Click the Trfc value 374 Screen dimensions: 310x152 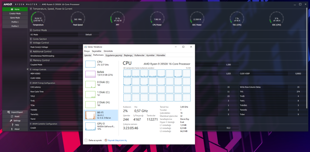(298, 91)
